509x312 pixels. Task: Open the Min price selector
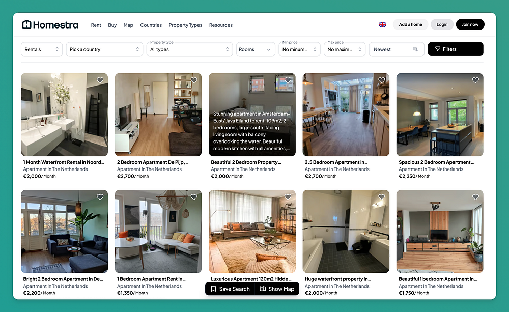300,49
